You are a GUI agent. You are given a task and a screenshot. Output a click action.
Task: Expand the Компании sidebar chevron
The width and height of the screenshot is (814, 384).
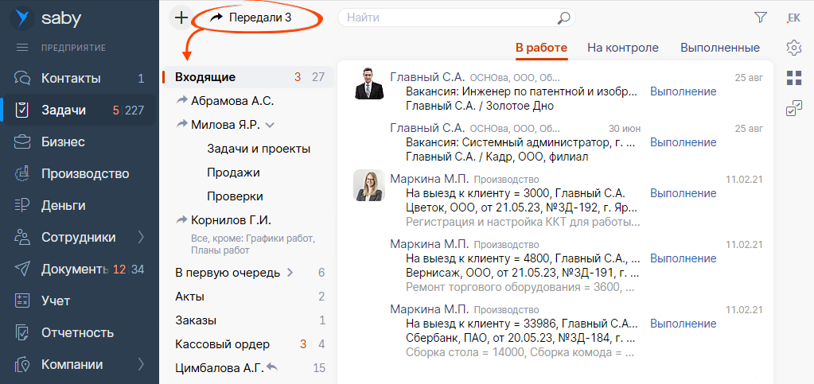141,364
